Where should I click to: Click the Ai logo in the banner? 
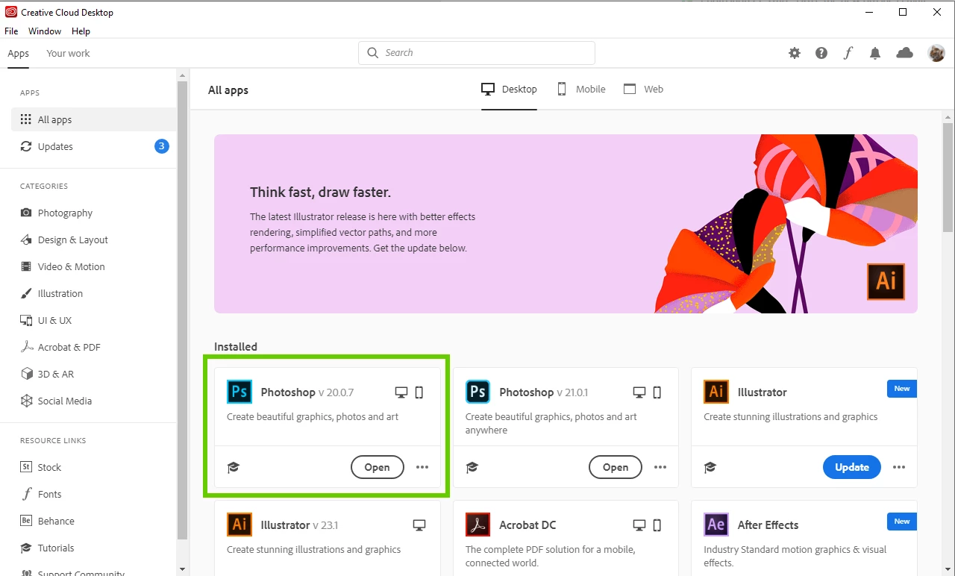[886, 281]
